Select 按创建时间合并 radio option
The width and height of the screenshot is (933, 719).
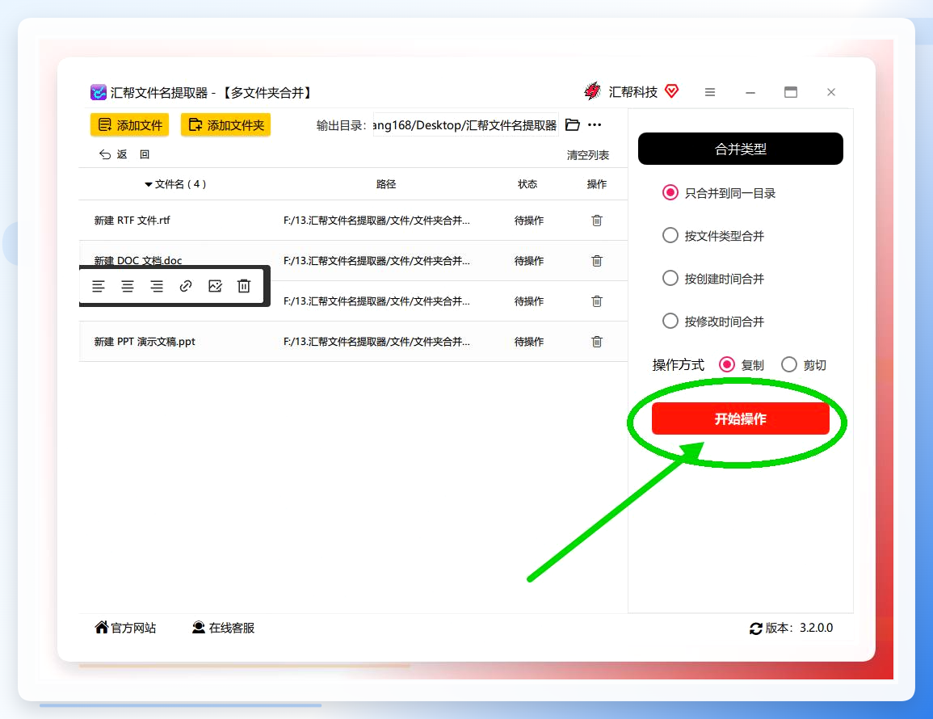[x=670, y=278]
